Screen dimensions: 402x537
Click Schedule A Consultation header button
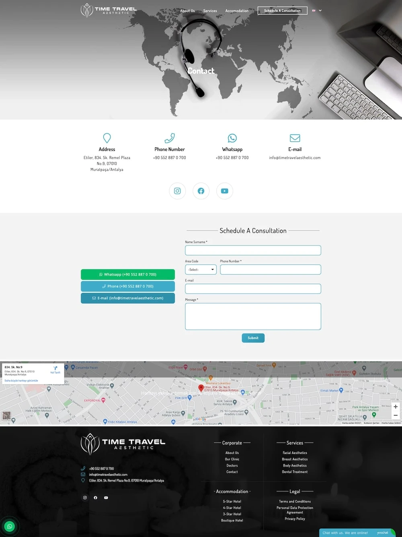pos(282,11)
